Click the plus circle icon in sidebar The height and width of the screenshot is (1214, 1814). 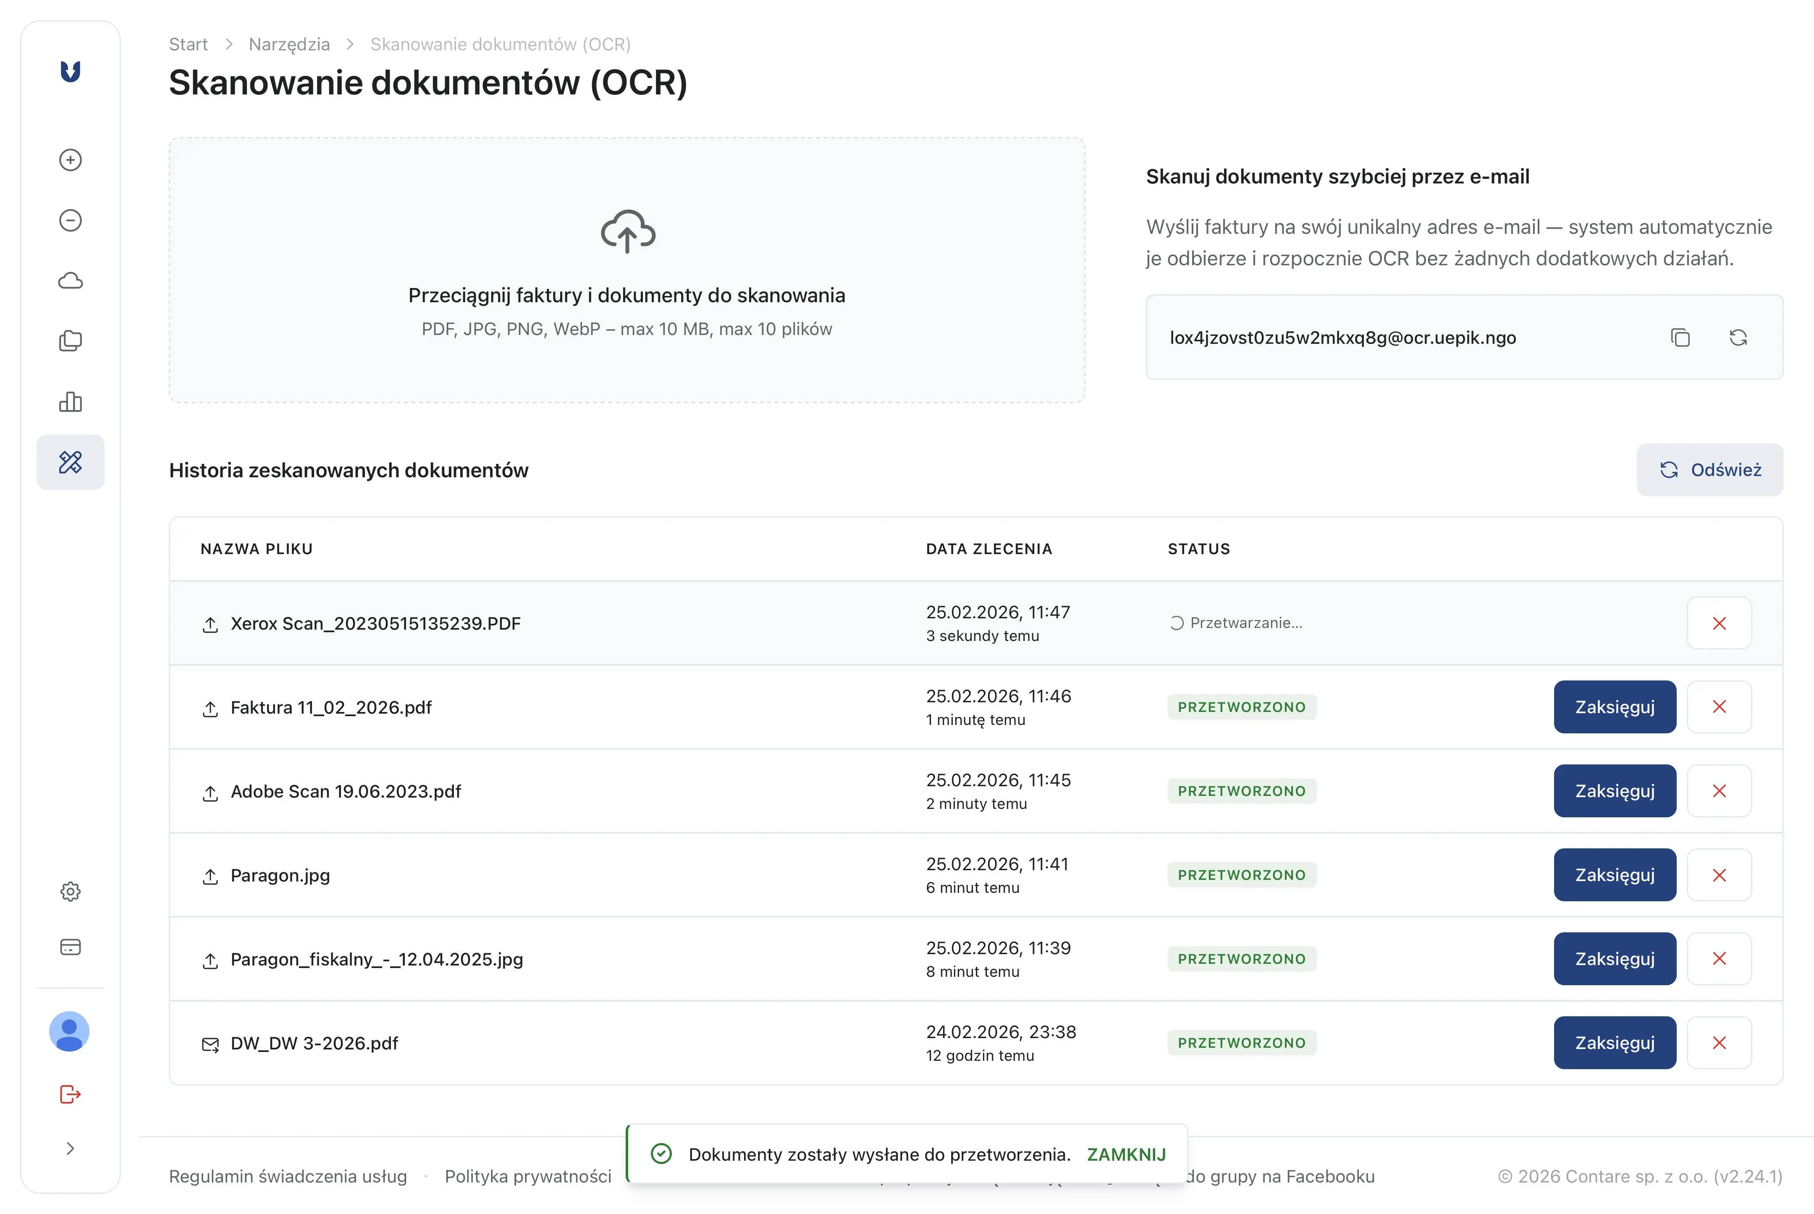(70, 160)
